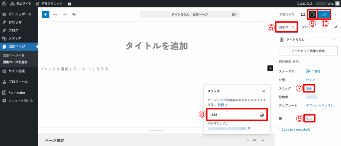Switch to the ブロック tab
This screenshot has width=341, height=146.
(308, 27)
